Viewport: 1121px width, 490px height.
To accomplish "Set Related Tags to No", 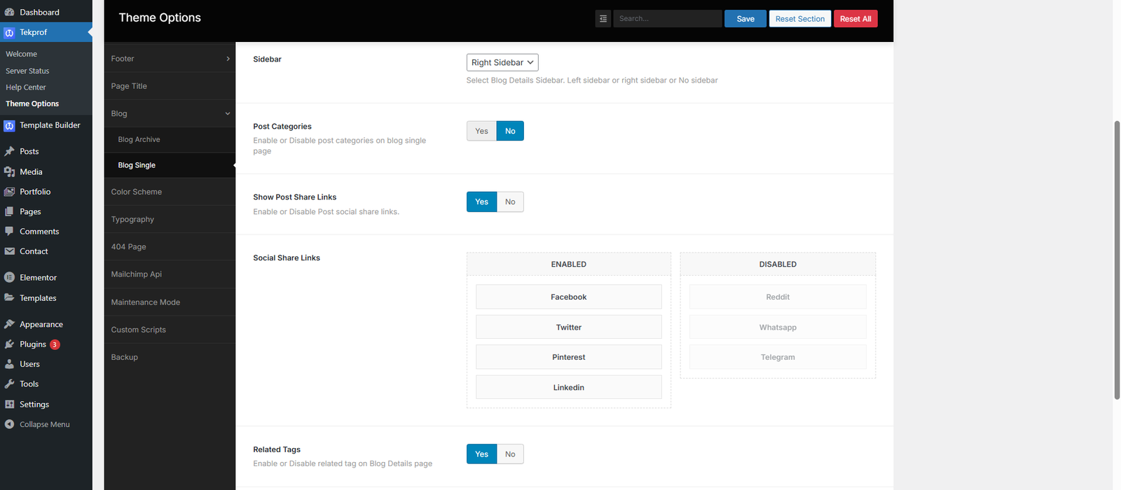I will coord(510,454).
